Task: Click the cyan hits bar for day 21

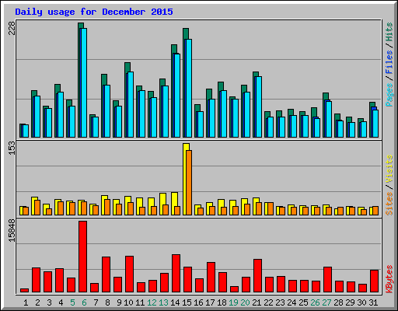Action: [x=259, y=107]
